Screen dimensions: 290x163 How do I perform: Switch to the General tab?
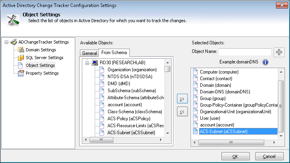coord(90,53)
